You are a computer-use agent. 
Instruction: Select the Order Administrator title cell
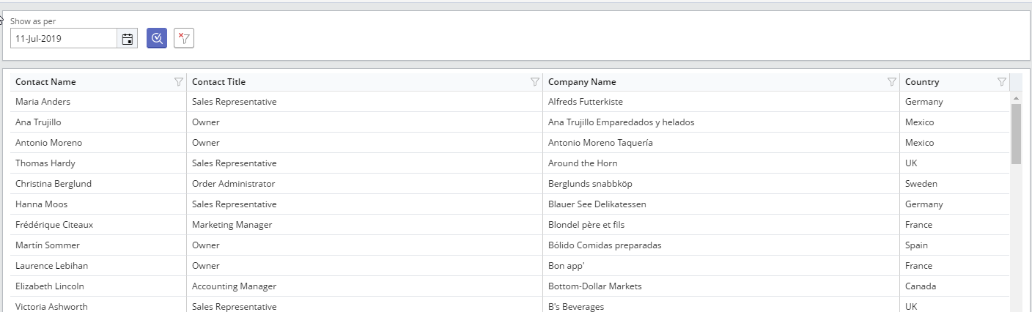[233, 184]
